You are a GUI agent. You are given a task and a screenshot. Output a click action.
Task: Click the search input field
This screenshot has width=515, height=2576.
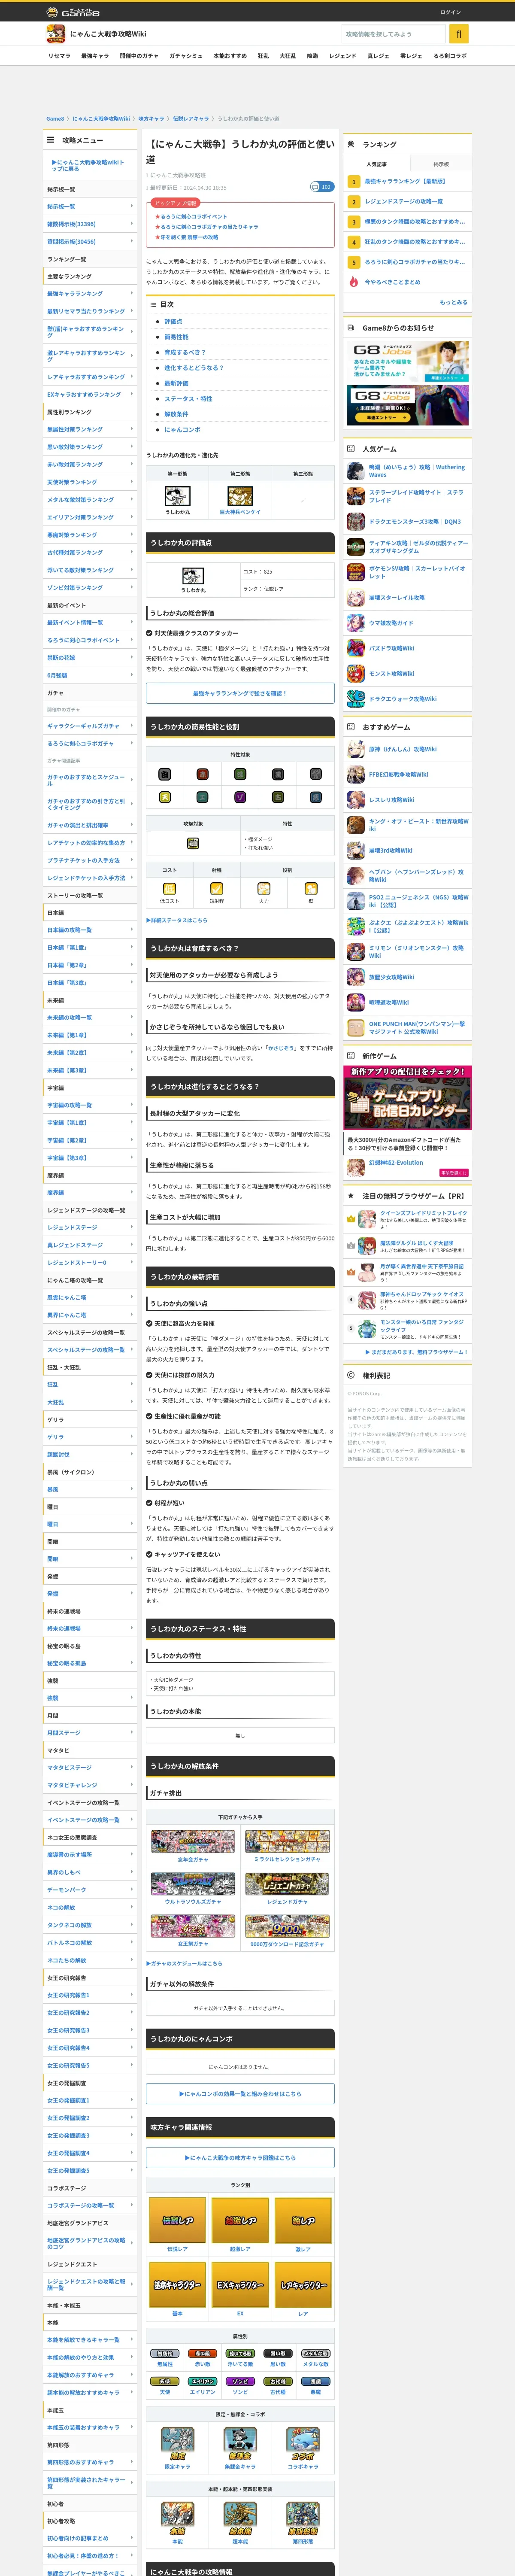[x=393, y=34]
